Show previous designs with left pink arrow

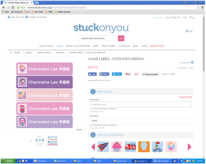pyautogui.click(x=93, y=147)
